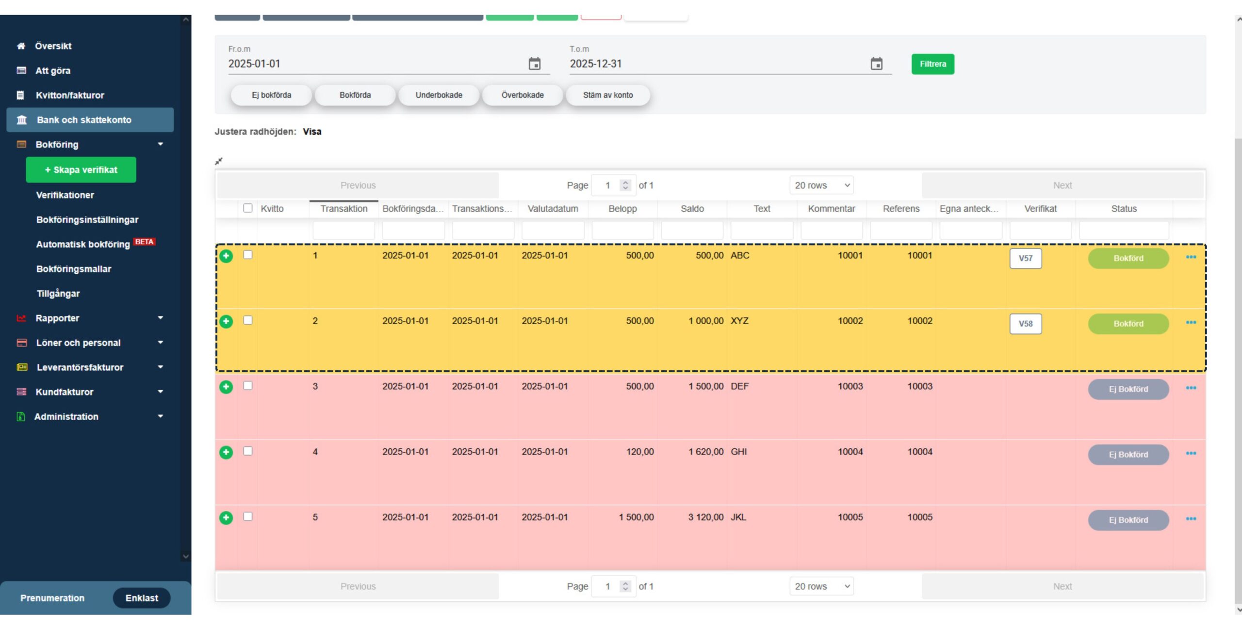Check the box for transaction 4 GHI

[248, 451]
